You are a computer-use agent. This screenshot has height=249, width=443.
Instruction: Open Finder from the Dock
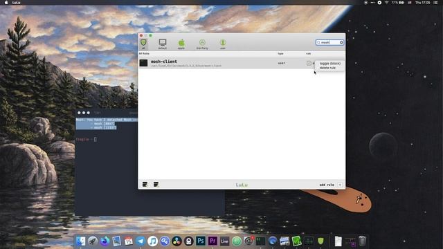(80, 241)
